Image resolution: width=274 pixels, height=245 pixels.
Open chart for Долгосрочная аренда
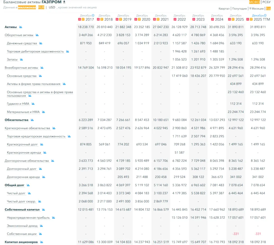pos(44,177)
